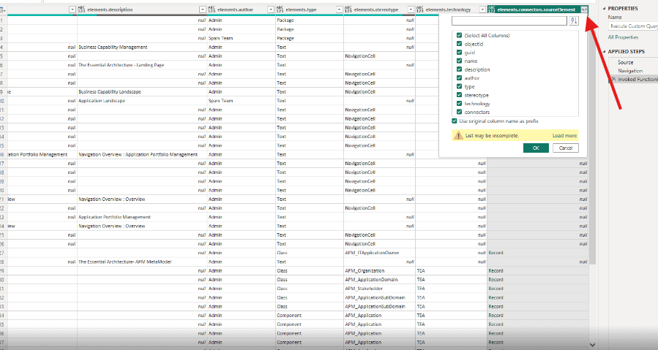Click the expand icon on elements.connectors.sourceElement column

click(584, 9)
